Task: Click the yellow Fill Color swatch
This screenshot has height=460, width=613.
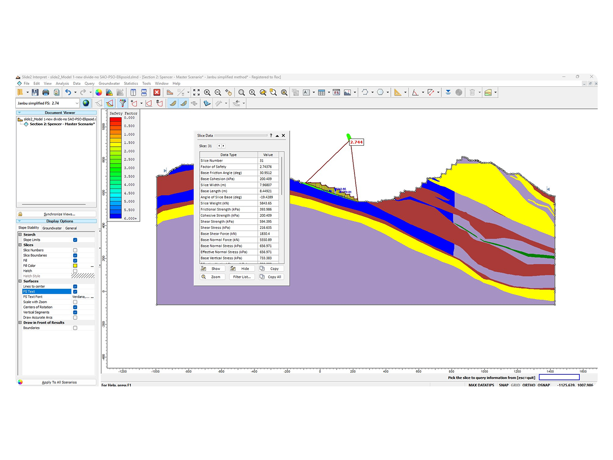Action: 75,266
